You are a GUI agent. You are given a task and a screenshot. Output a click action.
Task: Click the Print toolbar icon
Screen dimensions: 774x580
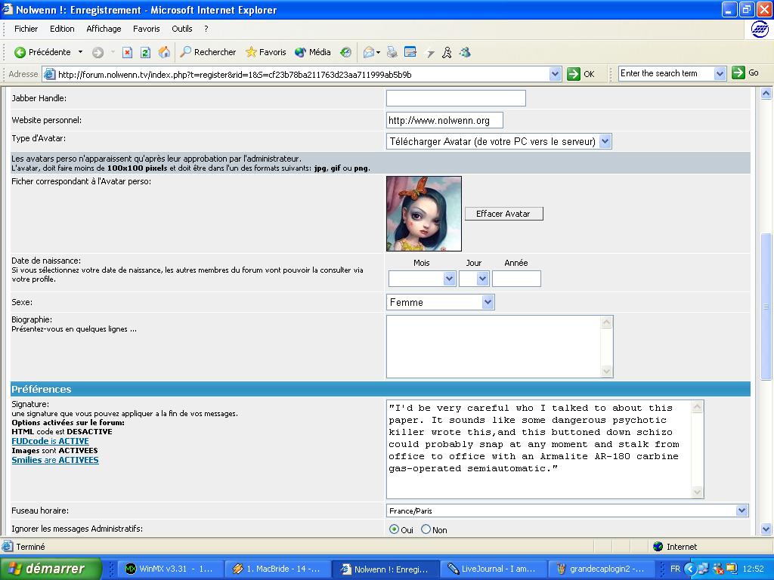tap(392, 52)
